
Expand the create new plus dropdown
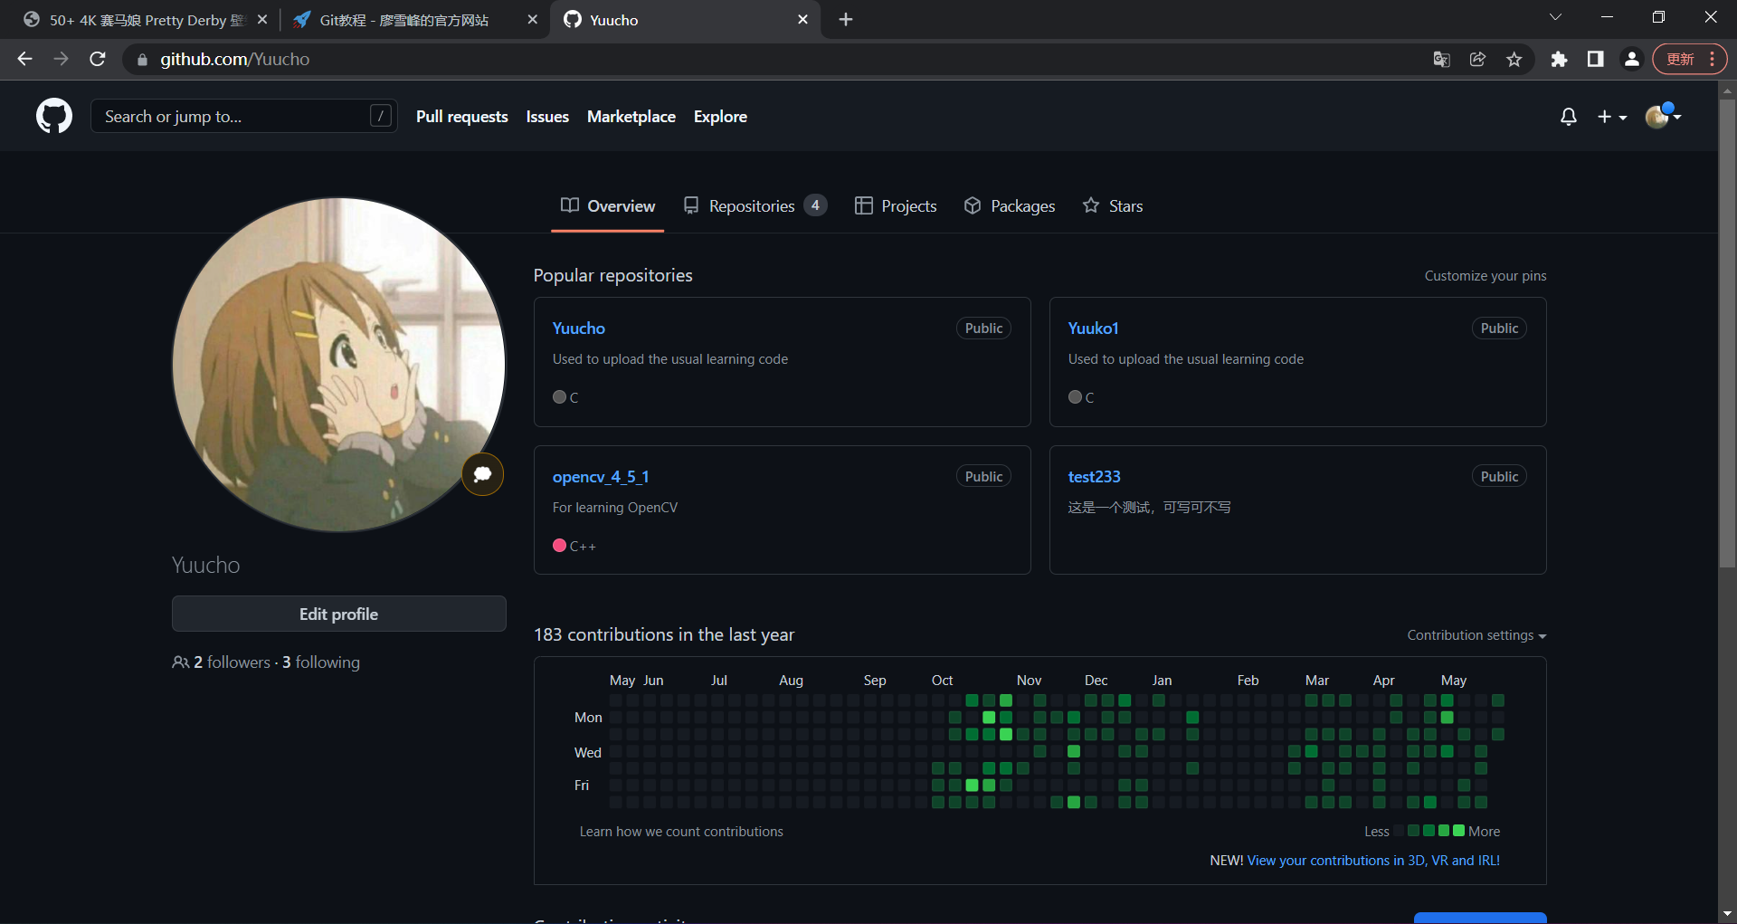[1612, 117]
